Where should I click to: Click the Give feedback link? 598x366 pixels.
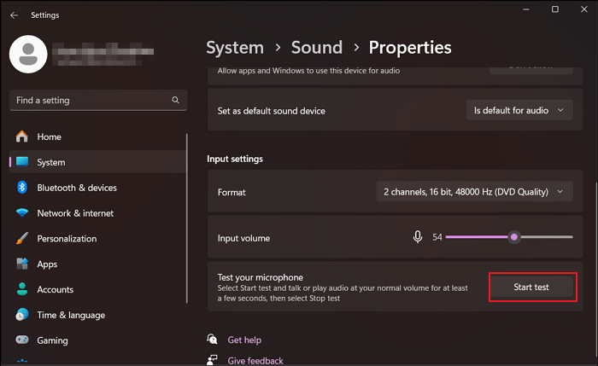255,360
